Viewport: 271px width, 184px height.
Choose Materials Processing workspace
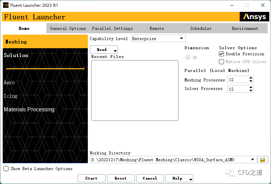[29, 109]
